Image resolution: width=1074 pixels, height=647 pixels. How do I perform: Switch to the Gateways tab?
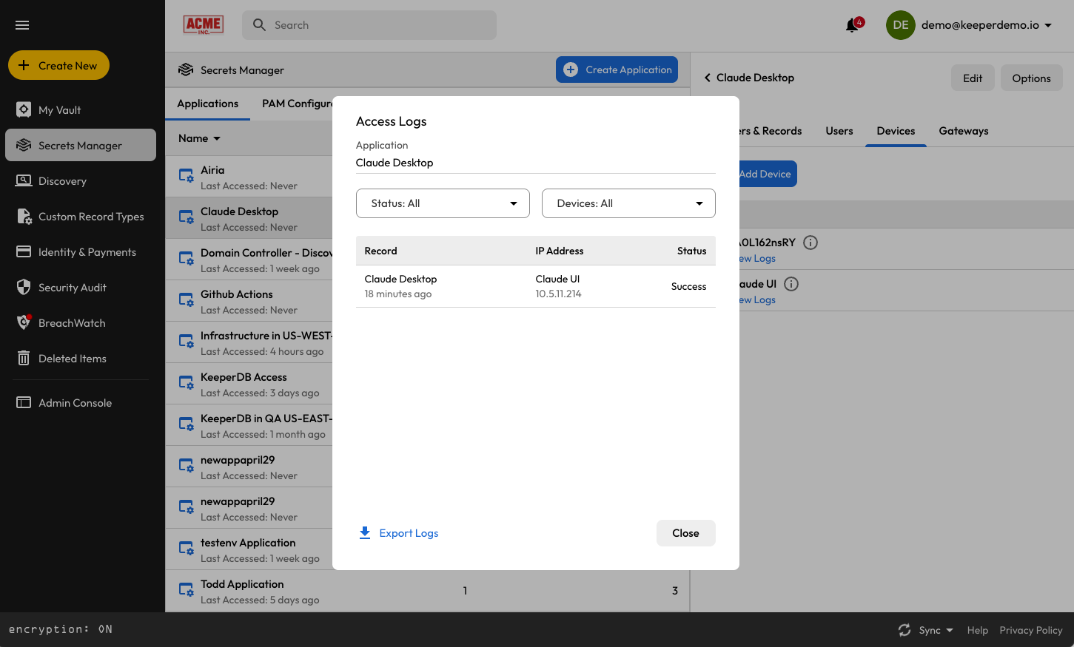(x=963, y=131)
